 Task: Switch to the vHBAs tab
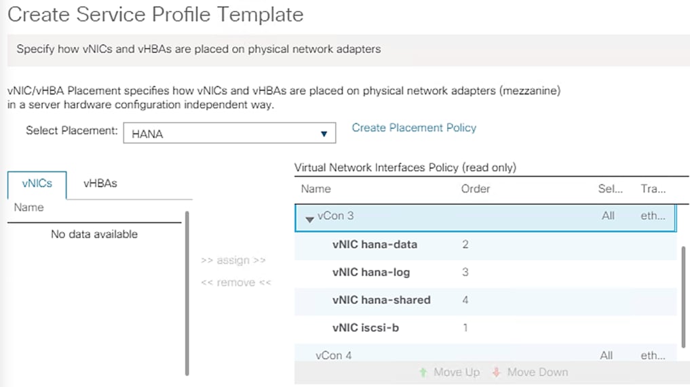click(x=100, y=184)
